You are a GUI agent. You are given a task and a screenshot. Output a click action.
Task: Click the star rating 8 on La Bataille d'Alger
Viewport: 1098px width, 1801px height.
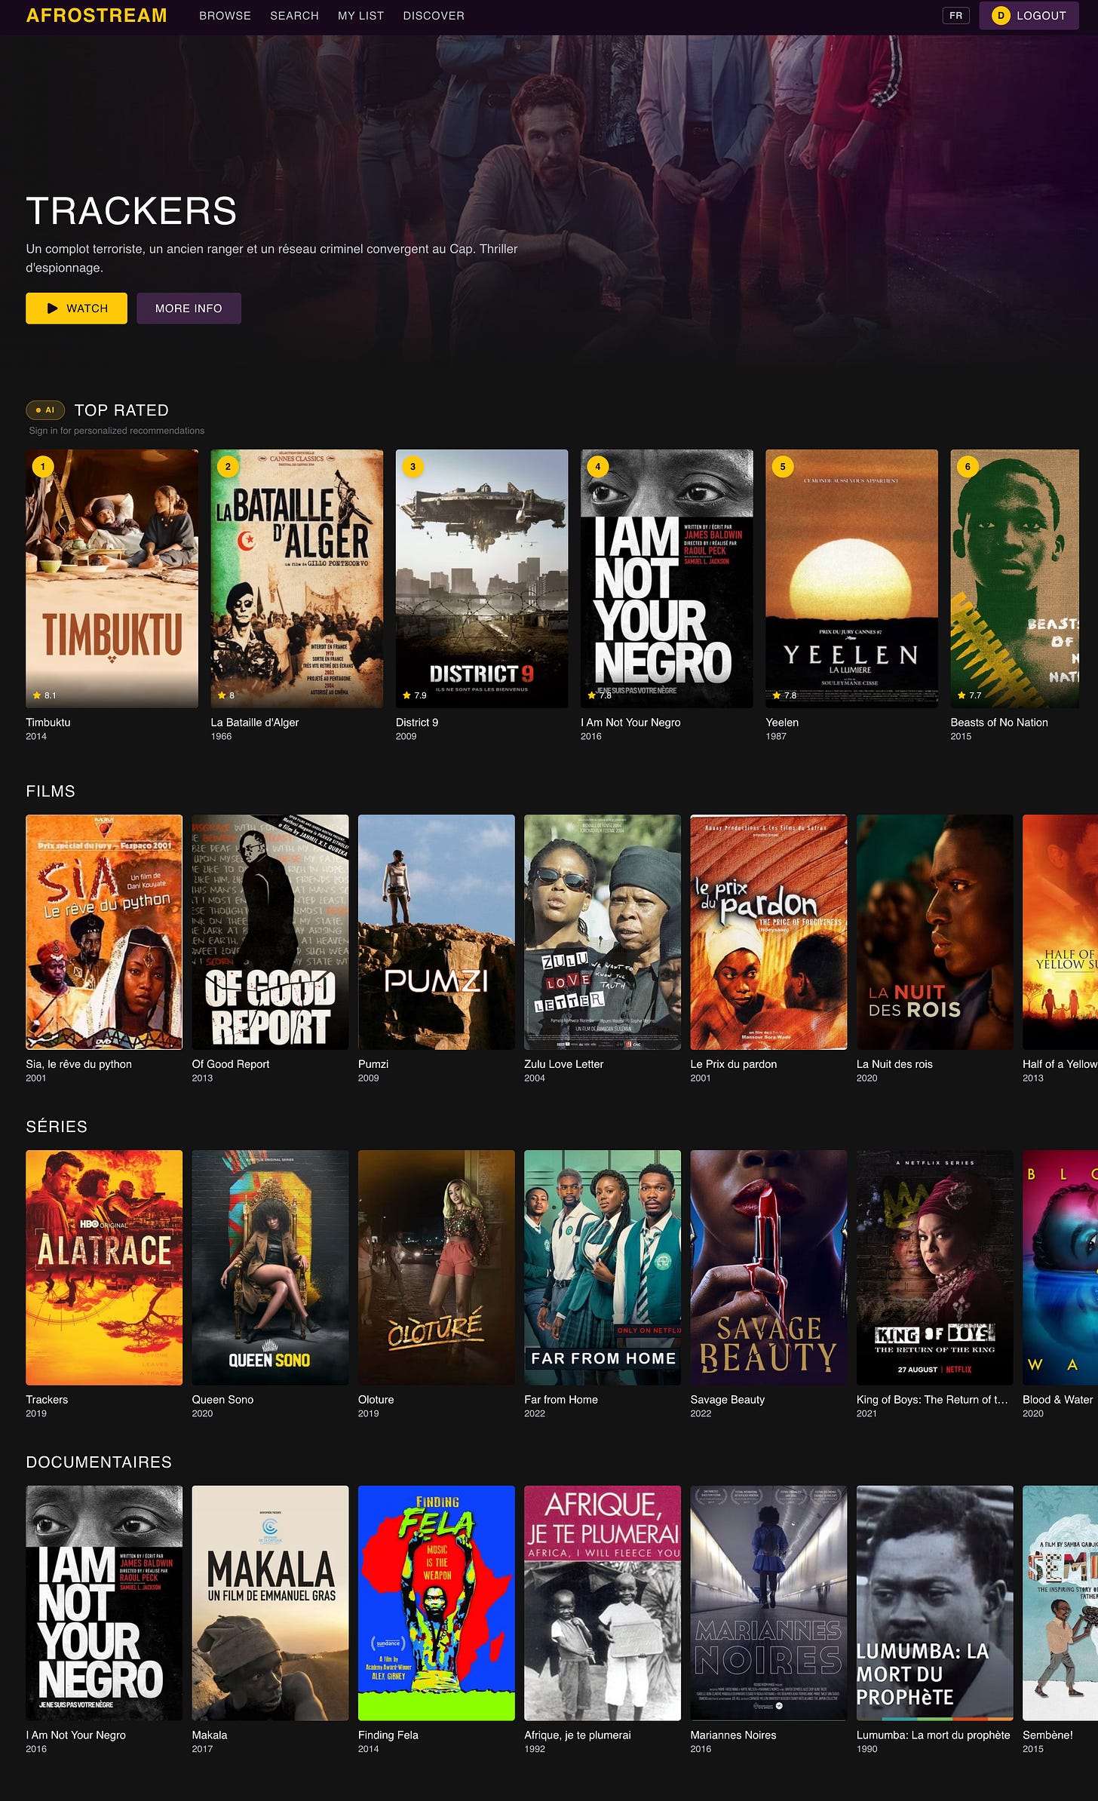pos(226,695)
